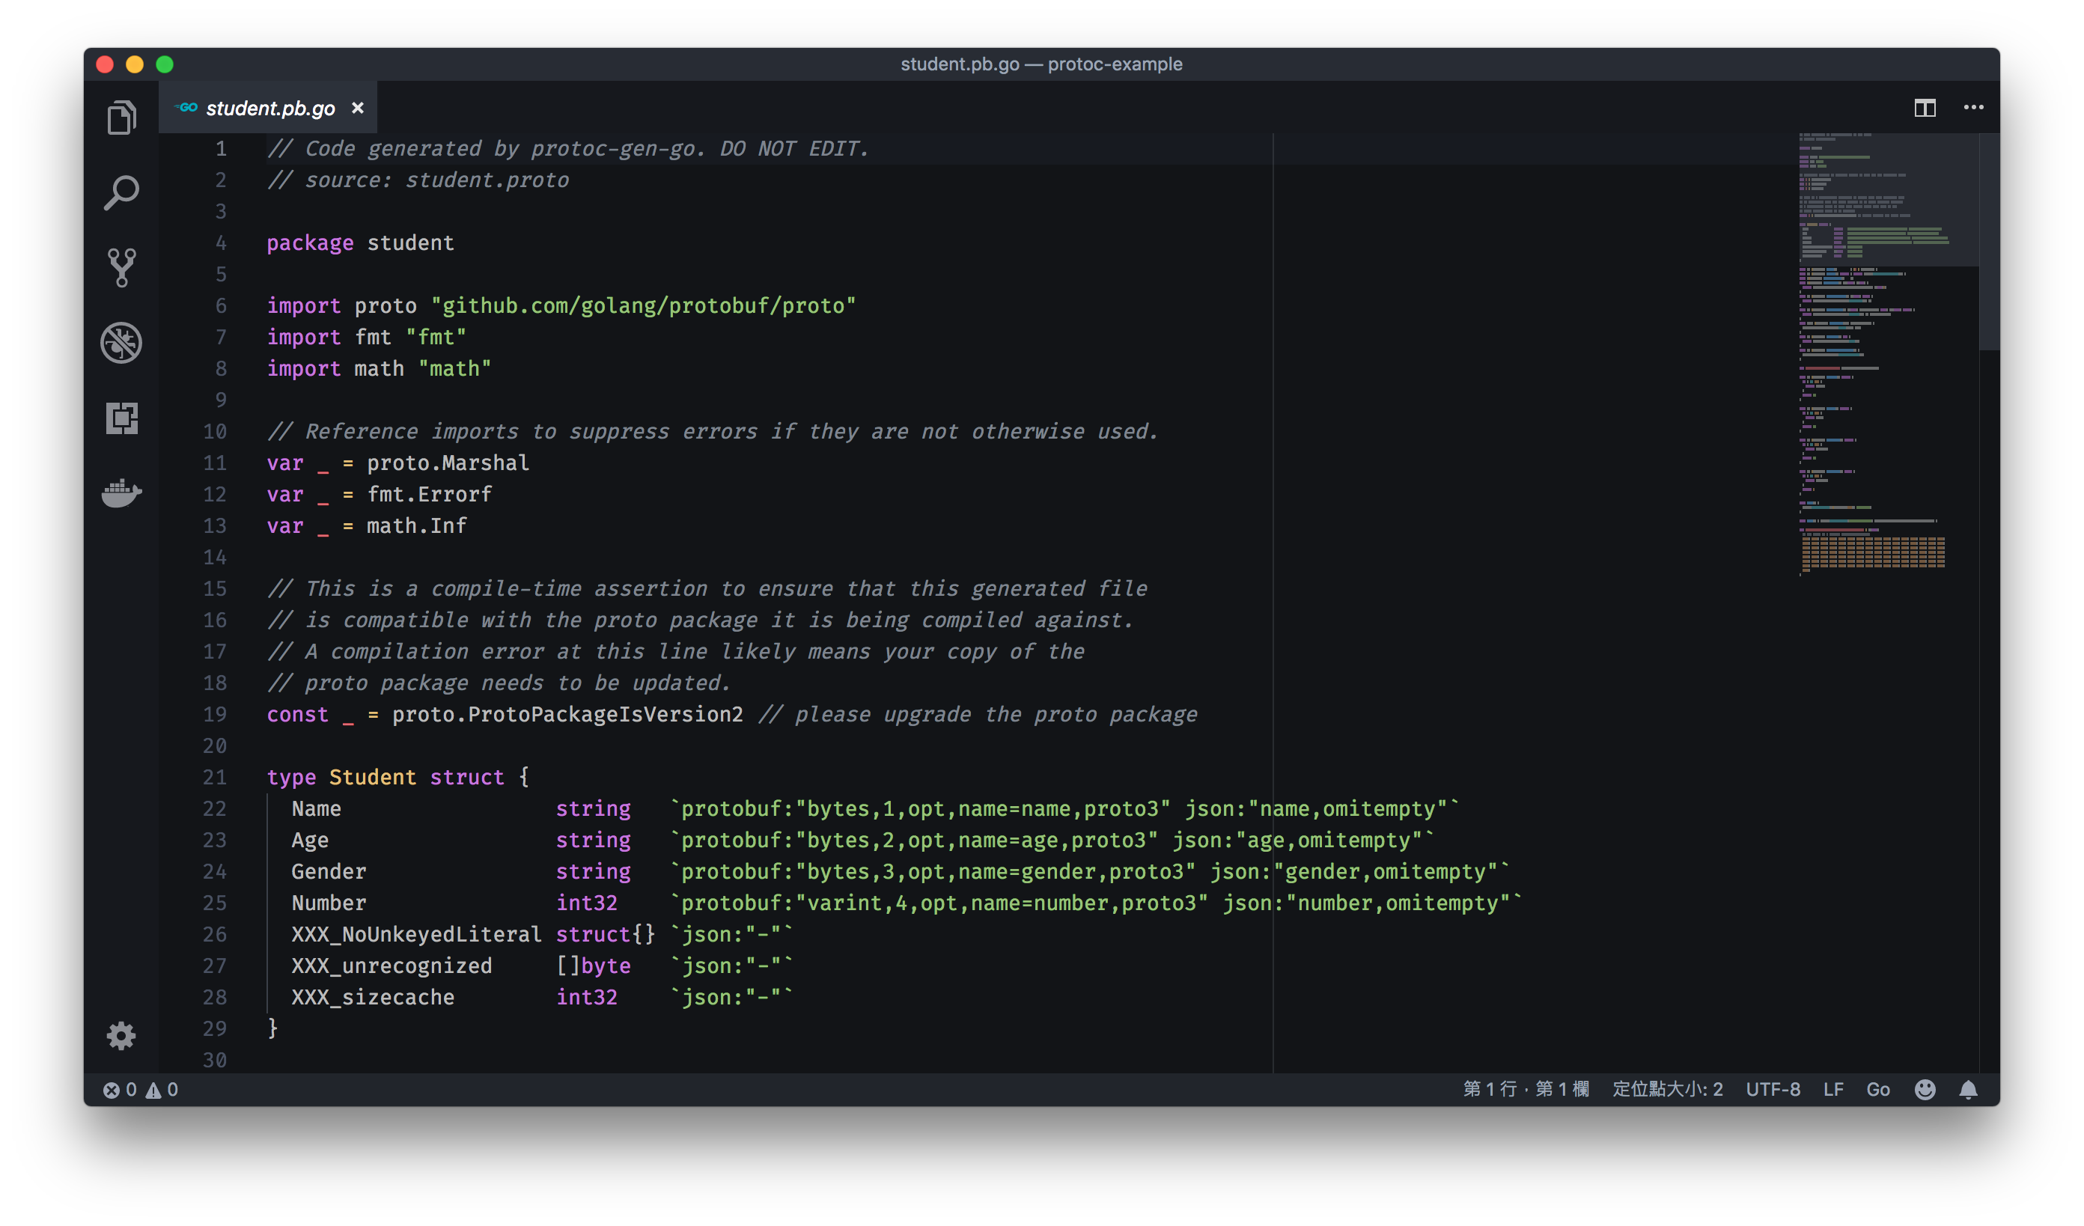Click the vertical editor scrollbar

coord(1989,242)
